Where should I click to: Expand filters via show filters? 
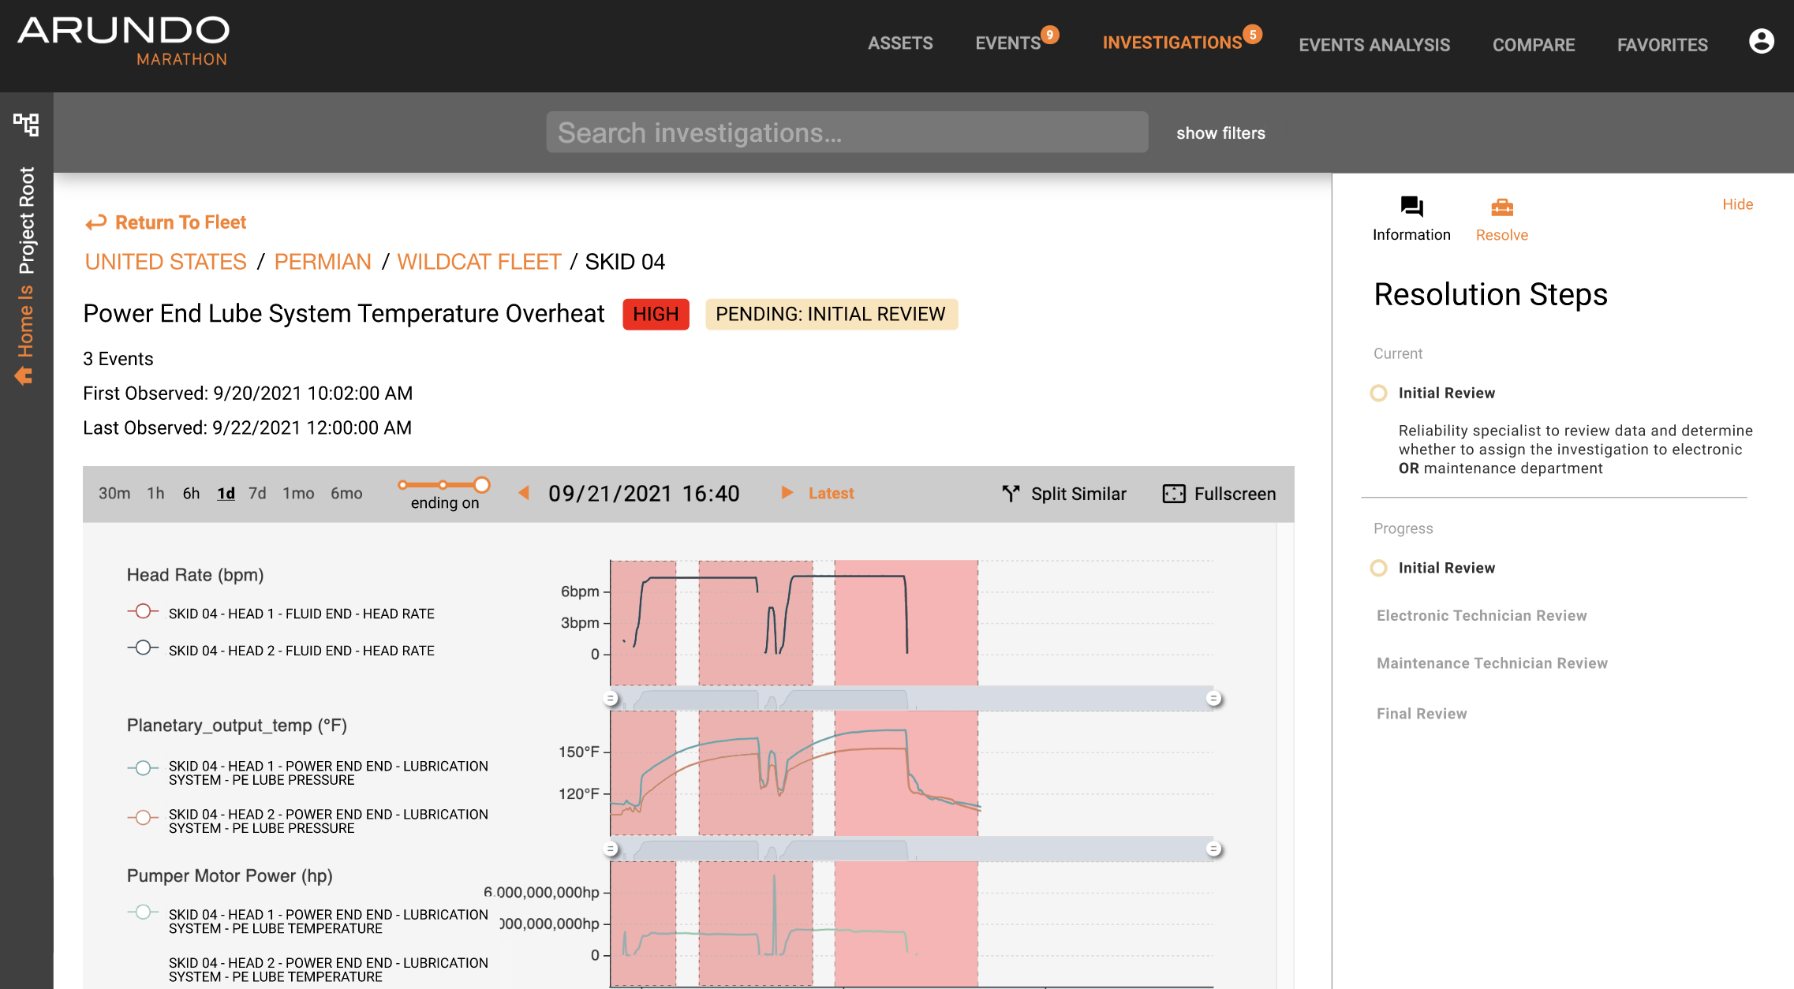pos(1220,133)
